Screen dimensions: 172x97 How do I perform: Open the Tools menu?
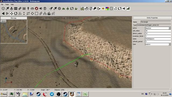pos(7,4)
